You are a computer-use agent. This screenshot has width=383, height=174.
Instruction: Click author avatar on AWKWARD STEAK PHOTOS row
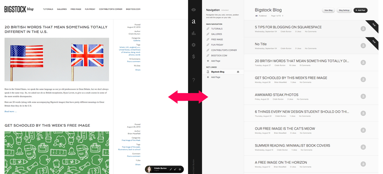coord(363,97)
